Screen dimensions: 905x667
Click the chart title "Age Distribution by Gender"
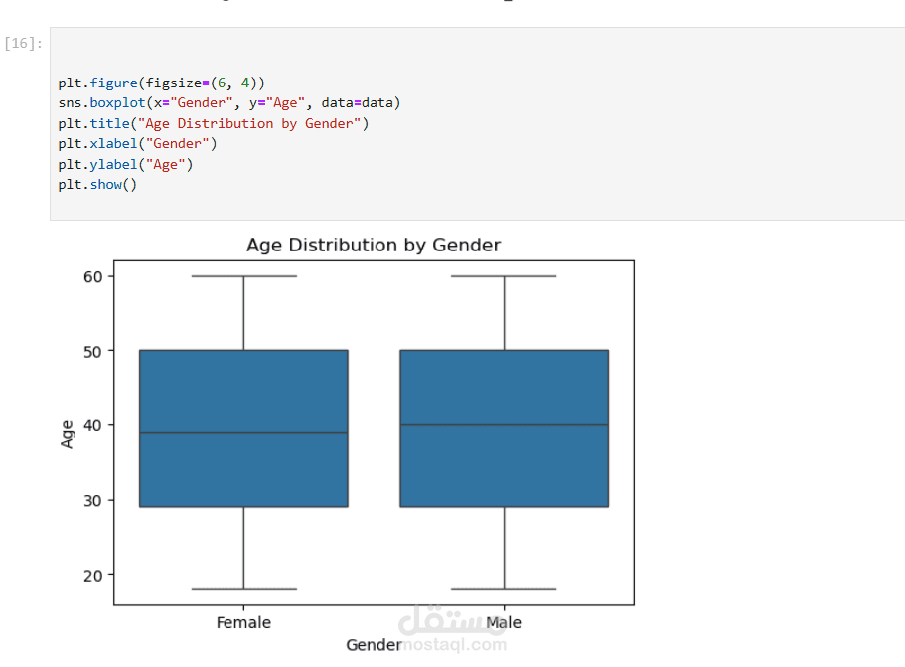(374, 246)
